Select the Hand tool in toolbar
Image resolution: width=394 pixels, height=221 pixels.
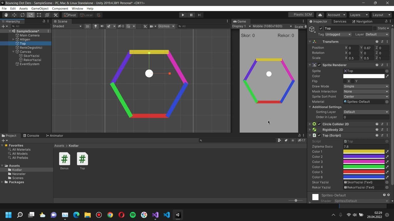(6, 15)
